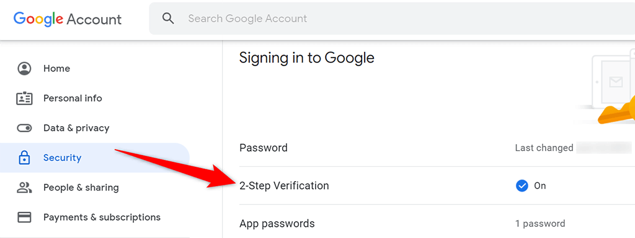
Task: Click the Data & privacy toggle icon
Action: [x=24, y=129]
